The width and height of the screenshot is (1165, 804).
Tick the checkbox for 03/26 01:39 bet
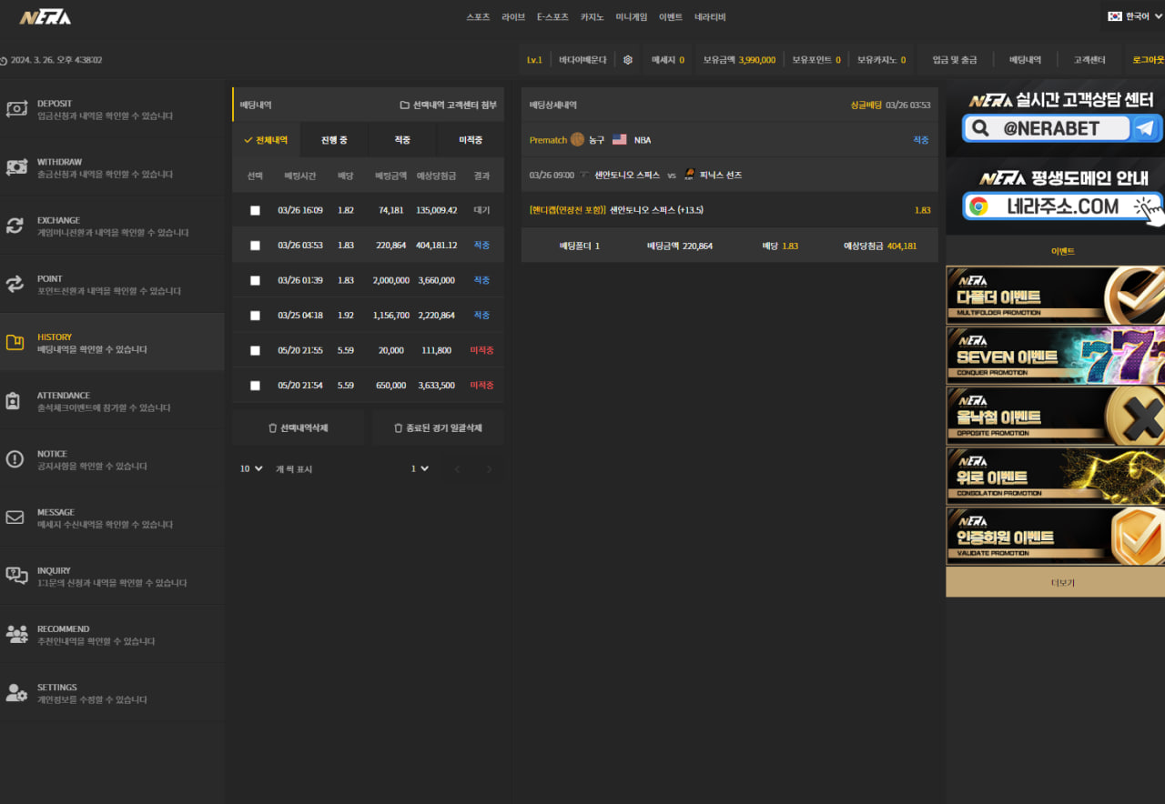255,280
